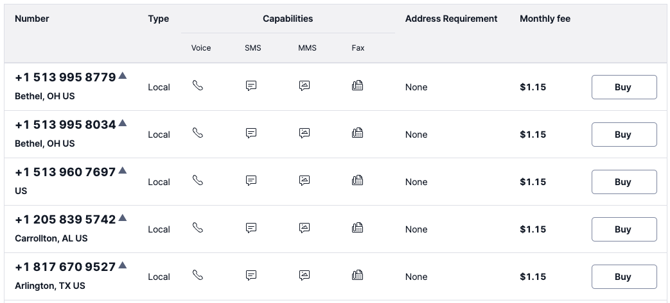The image size is (670, 303).
Task: Click the MMS icon for +1 205 839 5742
Action: 304,227
